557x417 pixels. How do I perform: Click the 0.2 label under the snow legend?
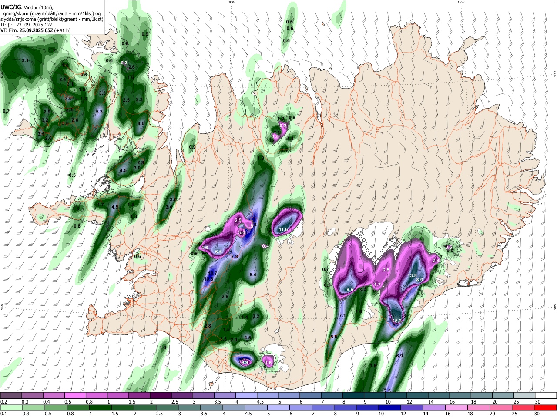4,402
